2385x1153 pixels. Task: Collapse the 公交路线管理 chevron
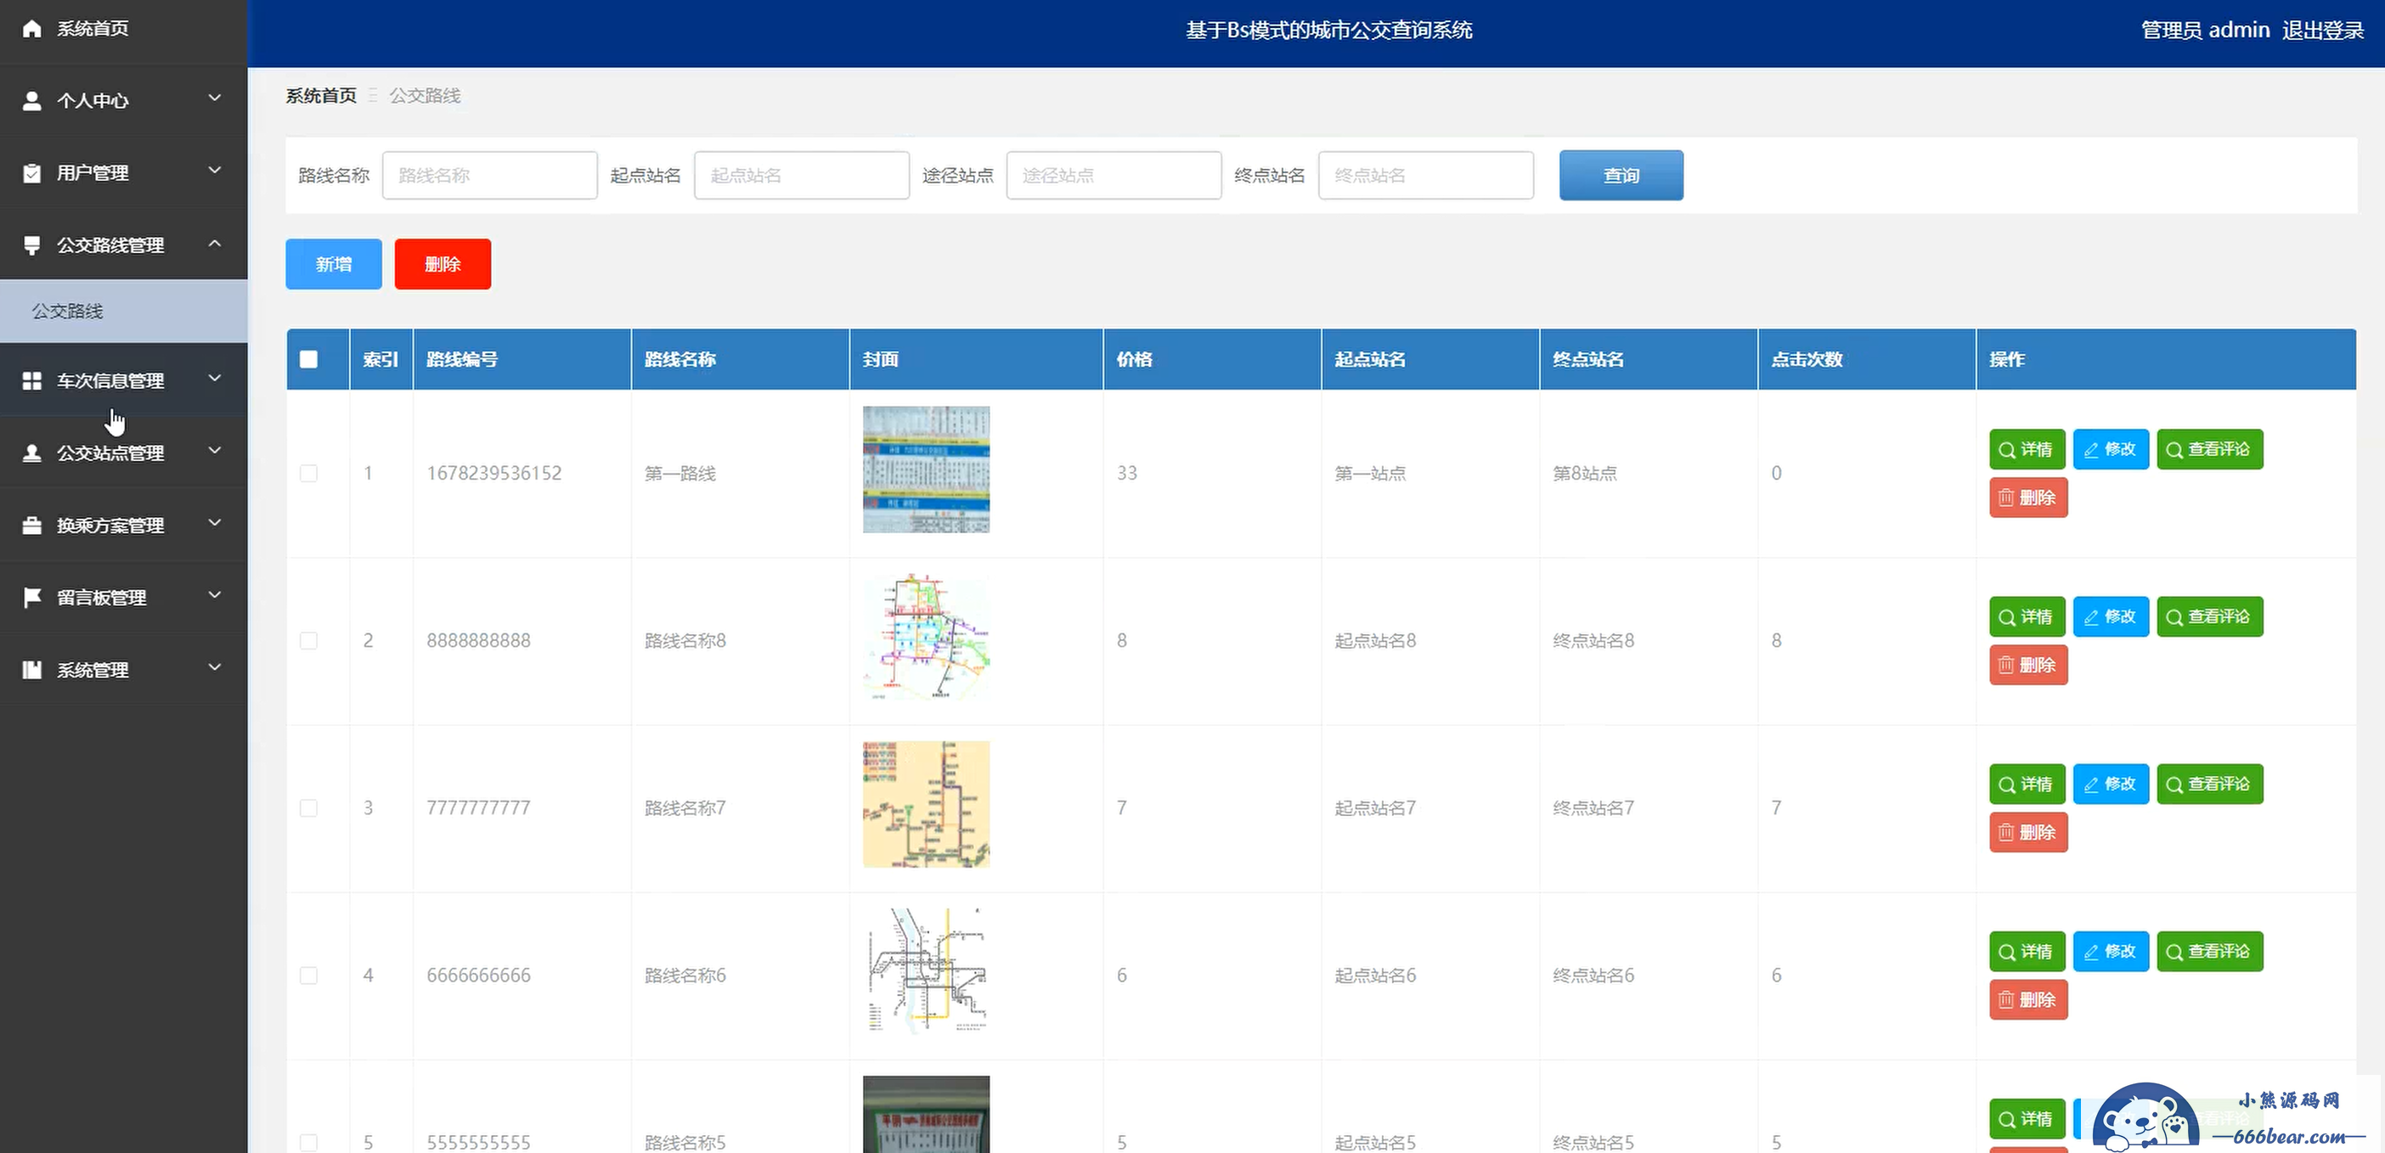[x=215, y=244]
